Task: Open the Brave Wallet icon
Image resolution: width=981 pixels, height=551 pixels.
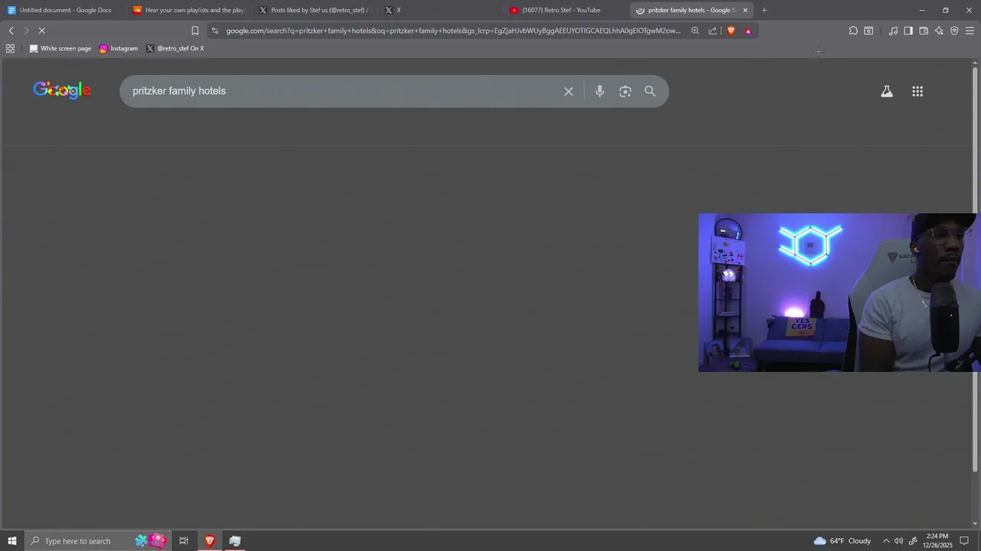Action: 924,31
